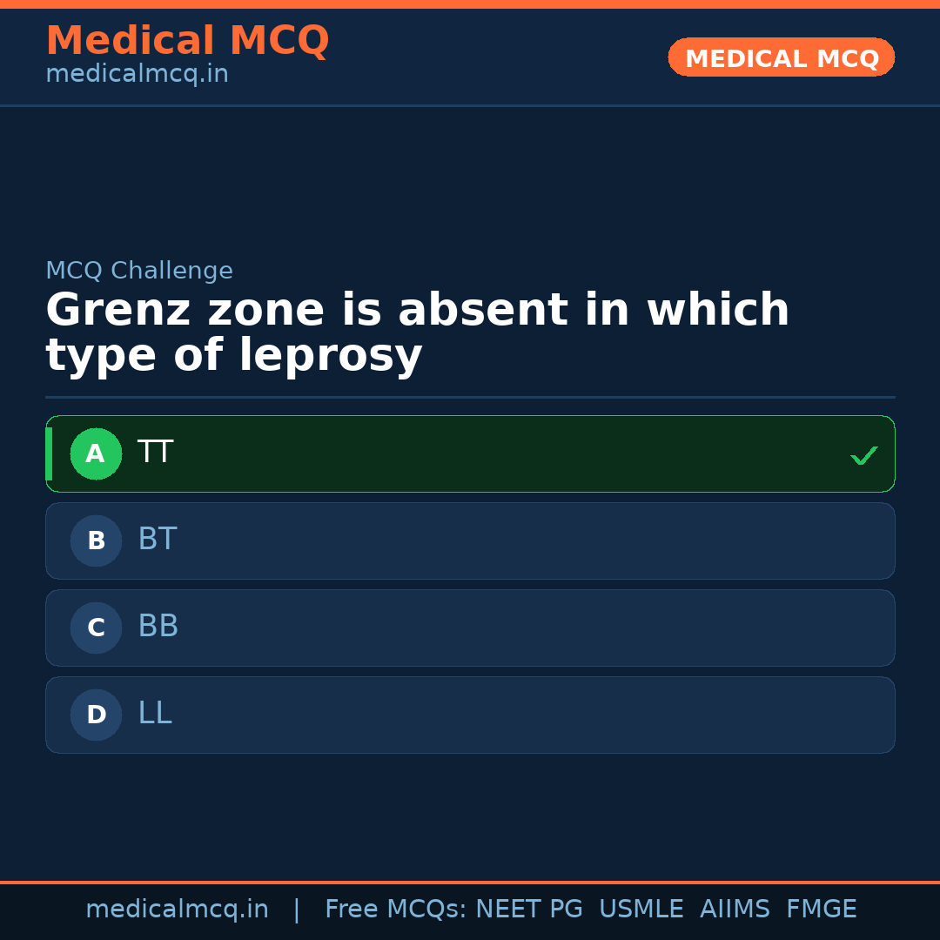The image size is (940, 940).
Task: Click AIIMS in the footer
Action: coord(735,910)
